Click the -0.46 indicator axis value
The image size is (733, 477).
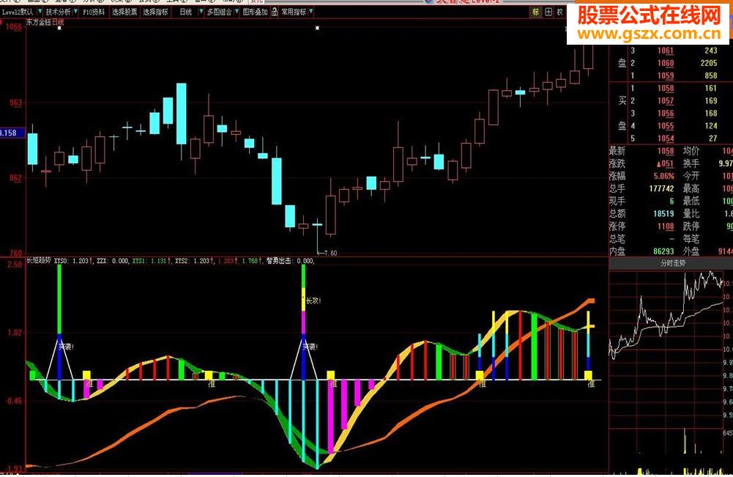tap(14, 401)
